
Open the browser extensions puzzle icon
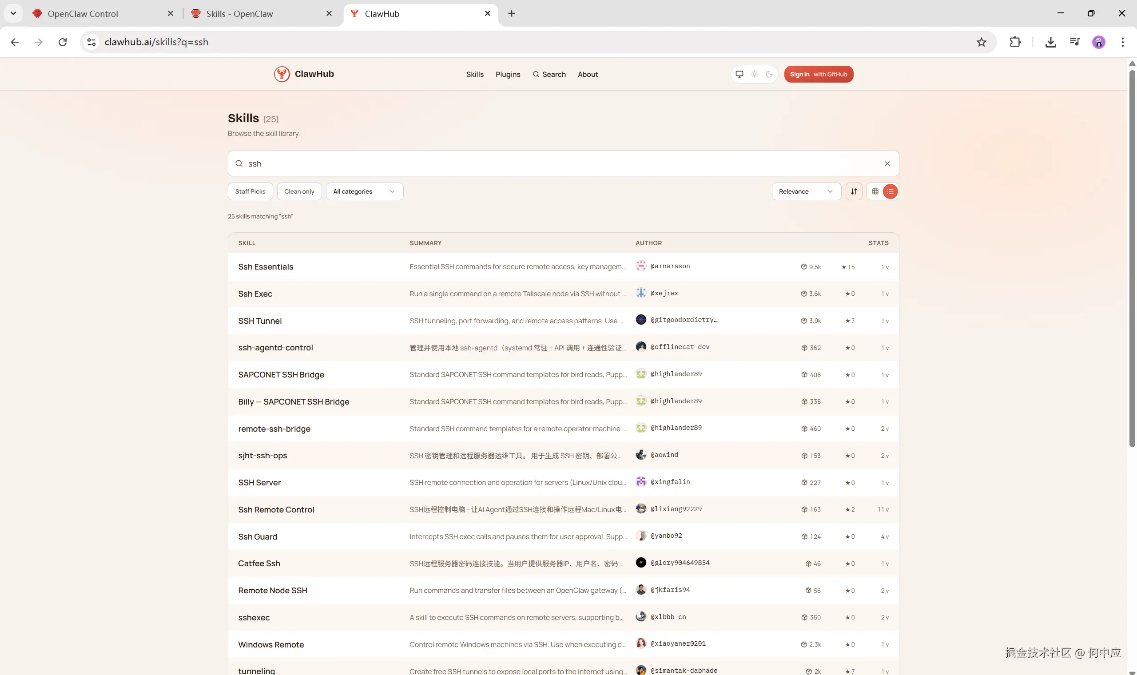1015,42
